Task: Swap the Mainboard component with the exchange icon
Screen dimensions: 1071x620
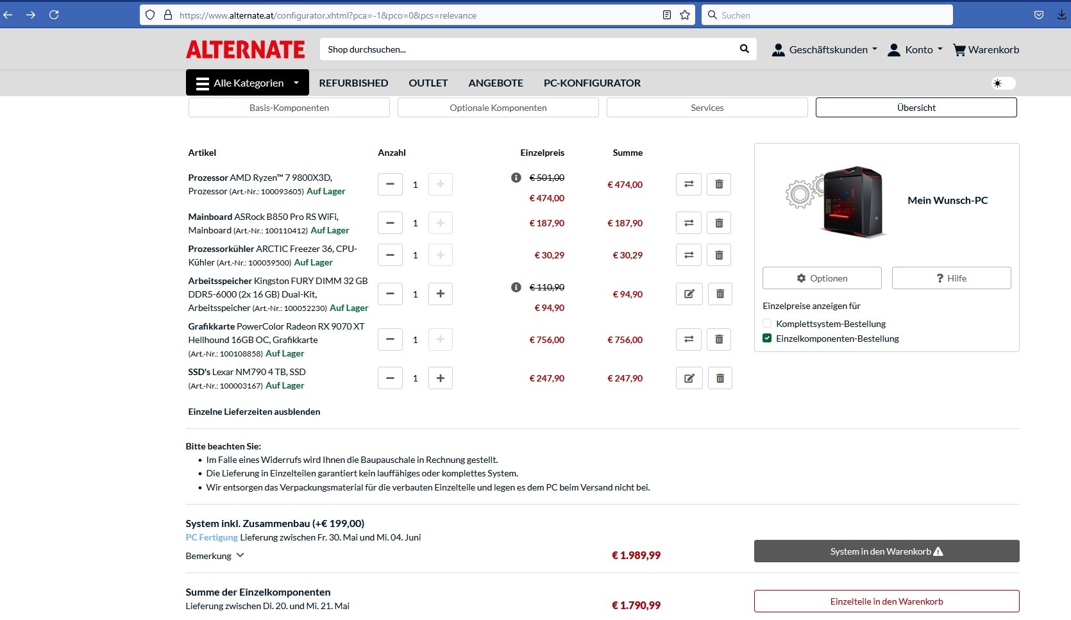Action: (689, 223)
